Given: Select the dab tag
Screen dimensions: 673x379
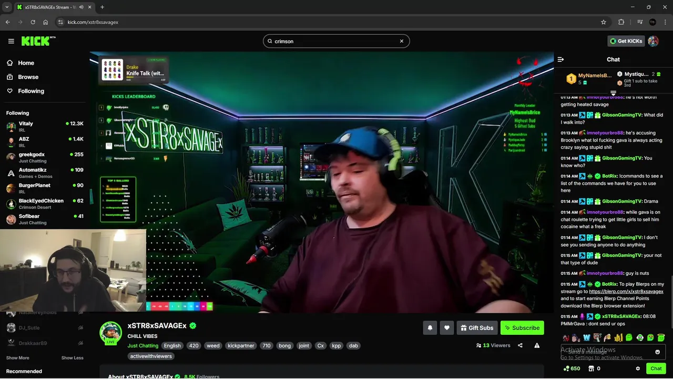Looking at the screenshot, I should point(353,346).
